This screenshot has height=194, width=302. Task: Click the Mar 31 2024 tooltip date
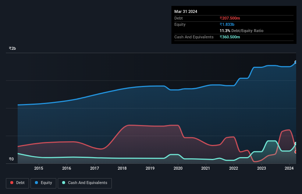point(186,11)
